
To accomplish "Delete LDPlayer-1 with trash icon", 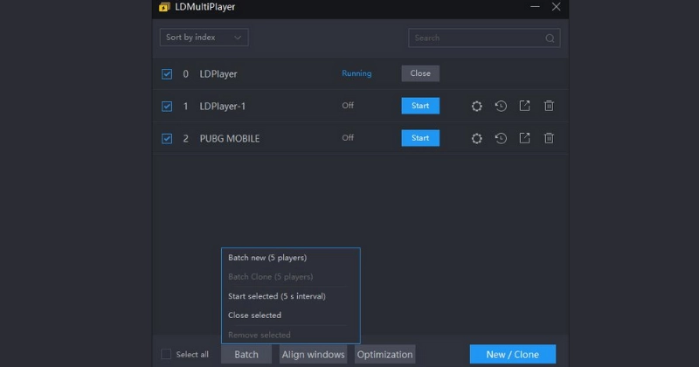I will click(x=549, y=106).
